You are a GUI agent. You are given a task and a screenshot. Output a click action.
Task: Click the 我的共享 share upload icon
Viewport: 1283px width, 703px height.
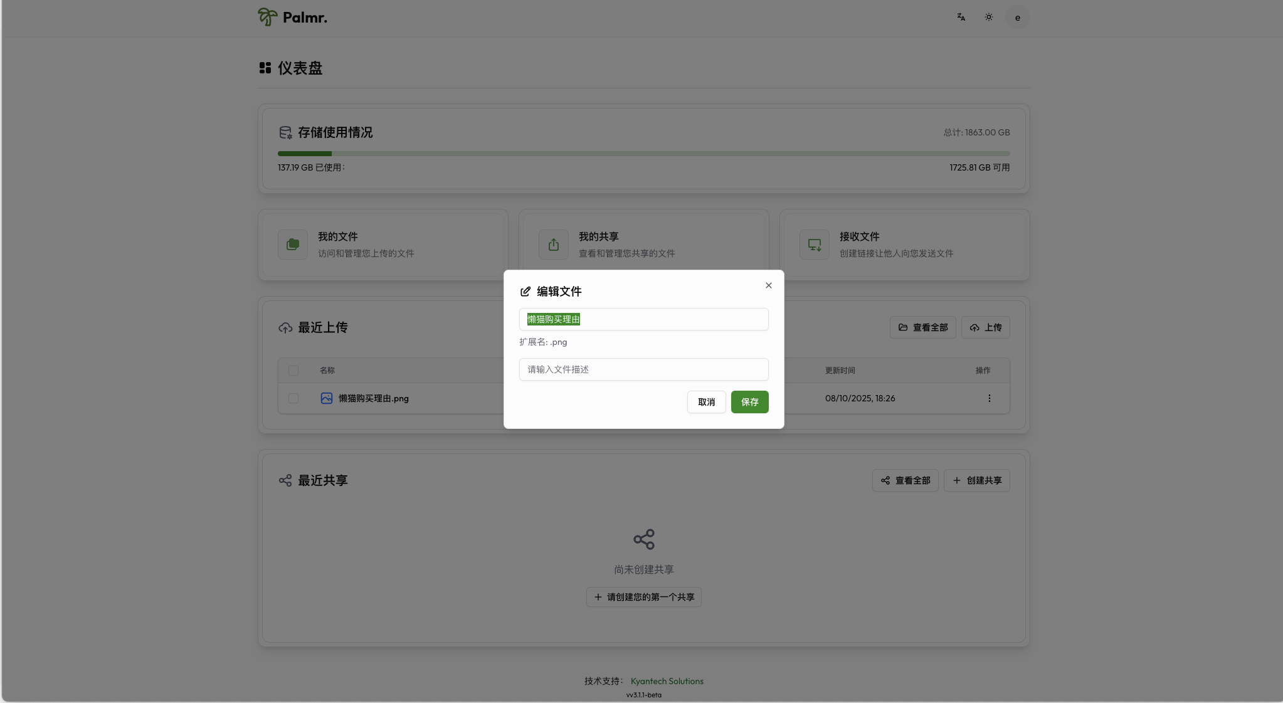(554, 245)
